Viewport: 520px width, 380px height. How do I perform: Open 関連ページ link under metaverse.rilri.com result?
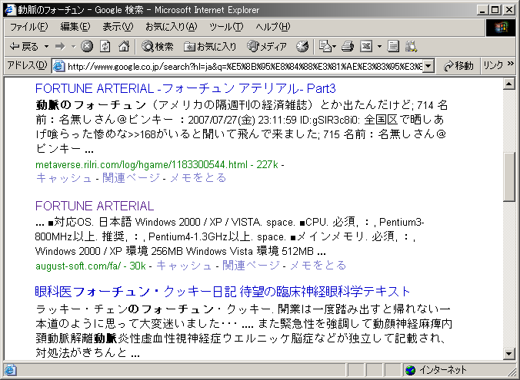[x=131, y=178]
